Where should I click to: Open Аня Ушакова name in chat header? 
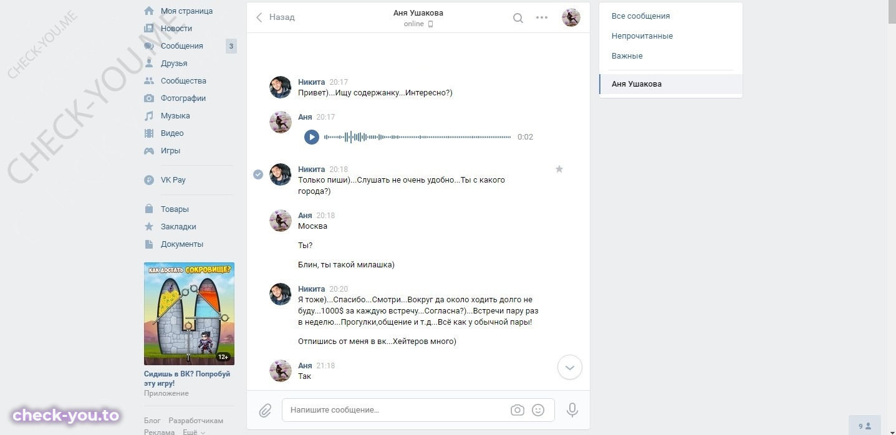click(418, 12)
